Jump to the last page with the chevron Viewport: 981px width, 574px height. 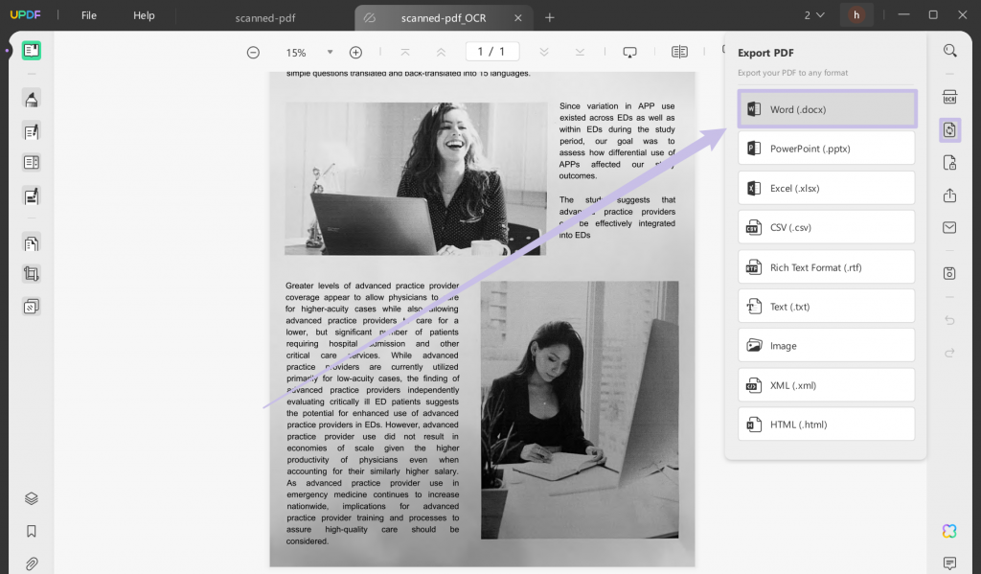pos(580,52)
